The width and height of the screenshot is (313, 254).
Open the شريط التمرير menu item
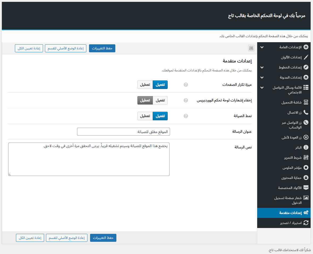coord(293,157)
